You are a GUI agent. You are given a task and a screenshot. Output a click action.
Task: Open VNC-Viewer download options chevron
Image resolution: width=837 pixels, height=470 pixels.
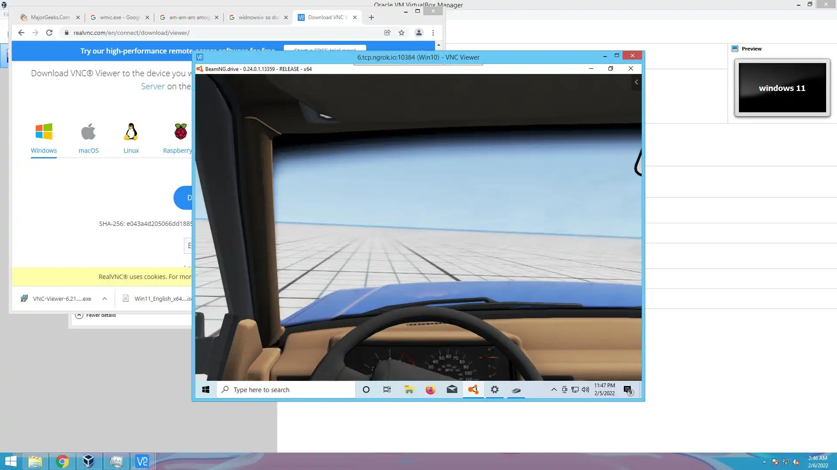105,299
